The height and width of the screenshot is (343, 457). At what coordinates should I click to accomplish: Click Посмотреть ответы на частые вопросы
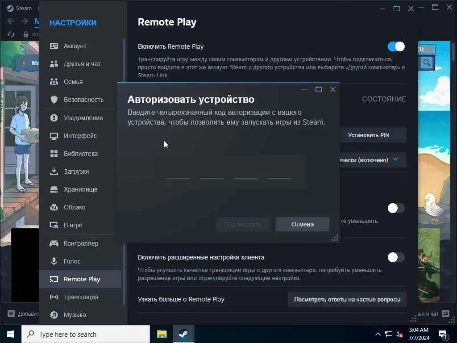347,300
